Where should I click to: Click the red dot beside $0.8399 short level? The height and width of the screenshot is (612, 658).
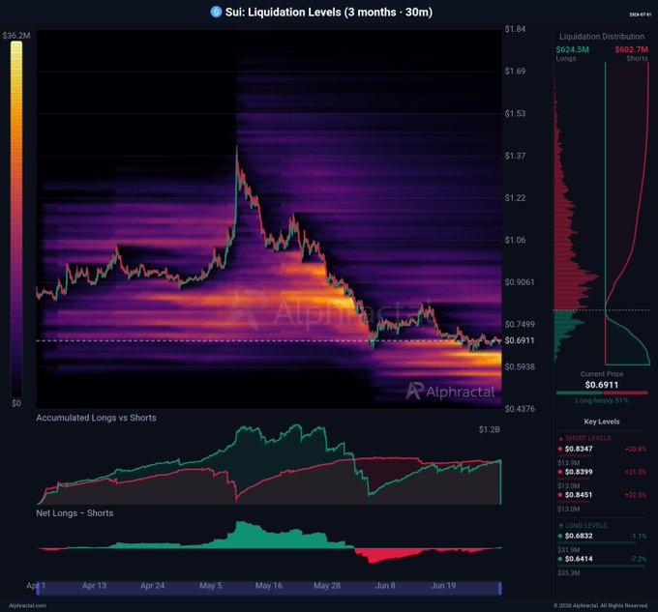(x=560, y=472)
